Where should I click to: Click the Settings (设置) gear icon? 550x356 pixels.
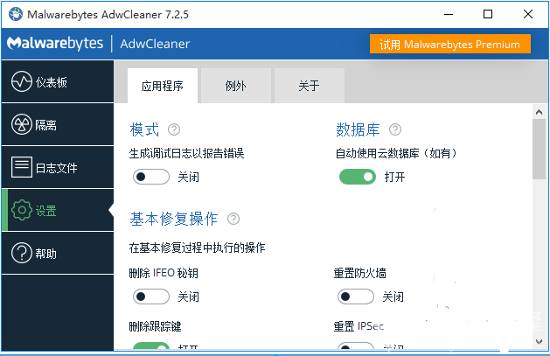(x=21, y=210)
